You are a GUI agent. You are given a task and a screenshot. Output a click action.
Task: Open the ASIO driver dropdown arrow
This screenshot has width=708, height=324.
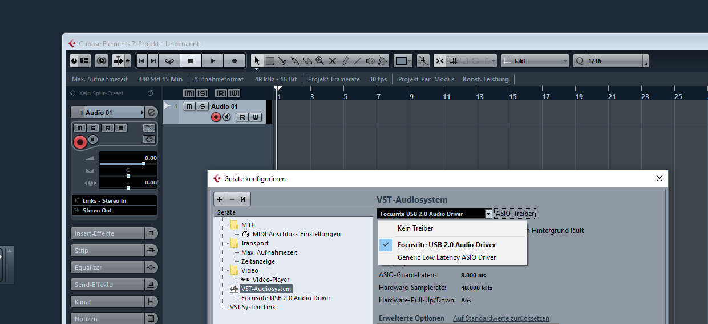488,214
